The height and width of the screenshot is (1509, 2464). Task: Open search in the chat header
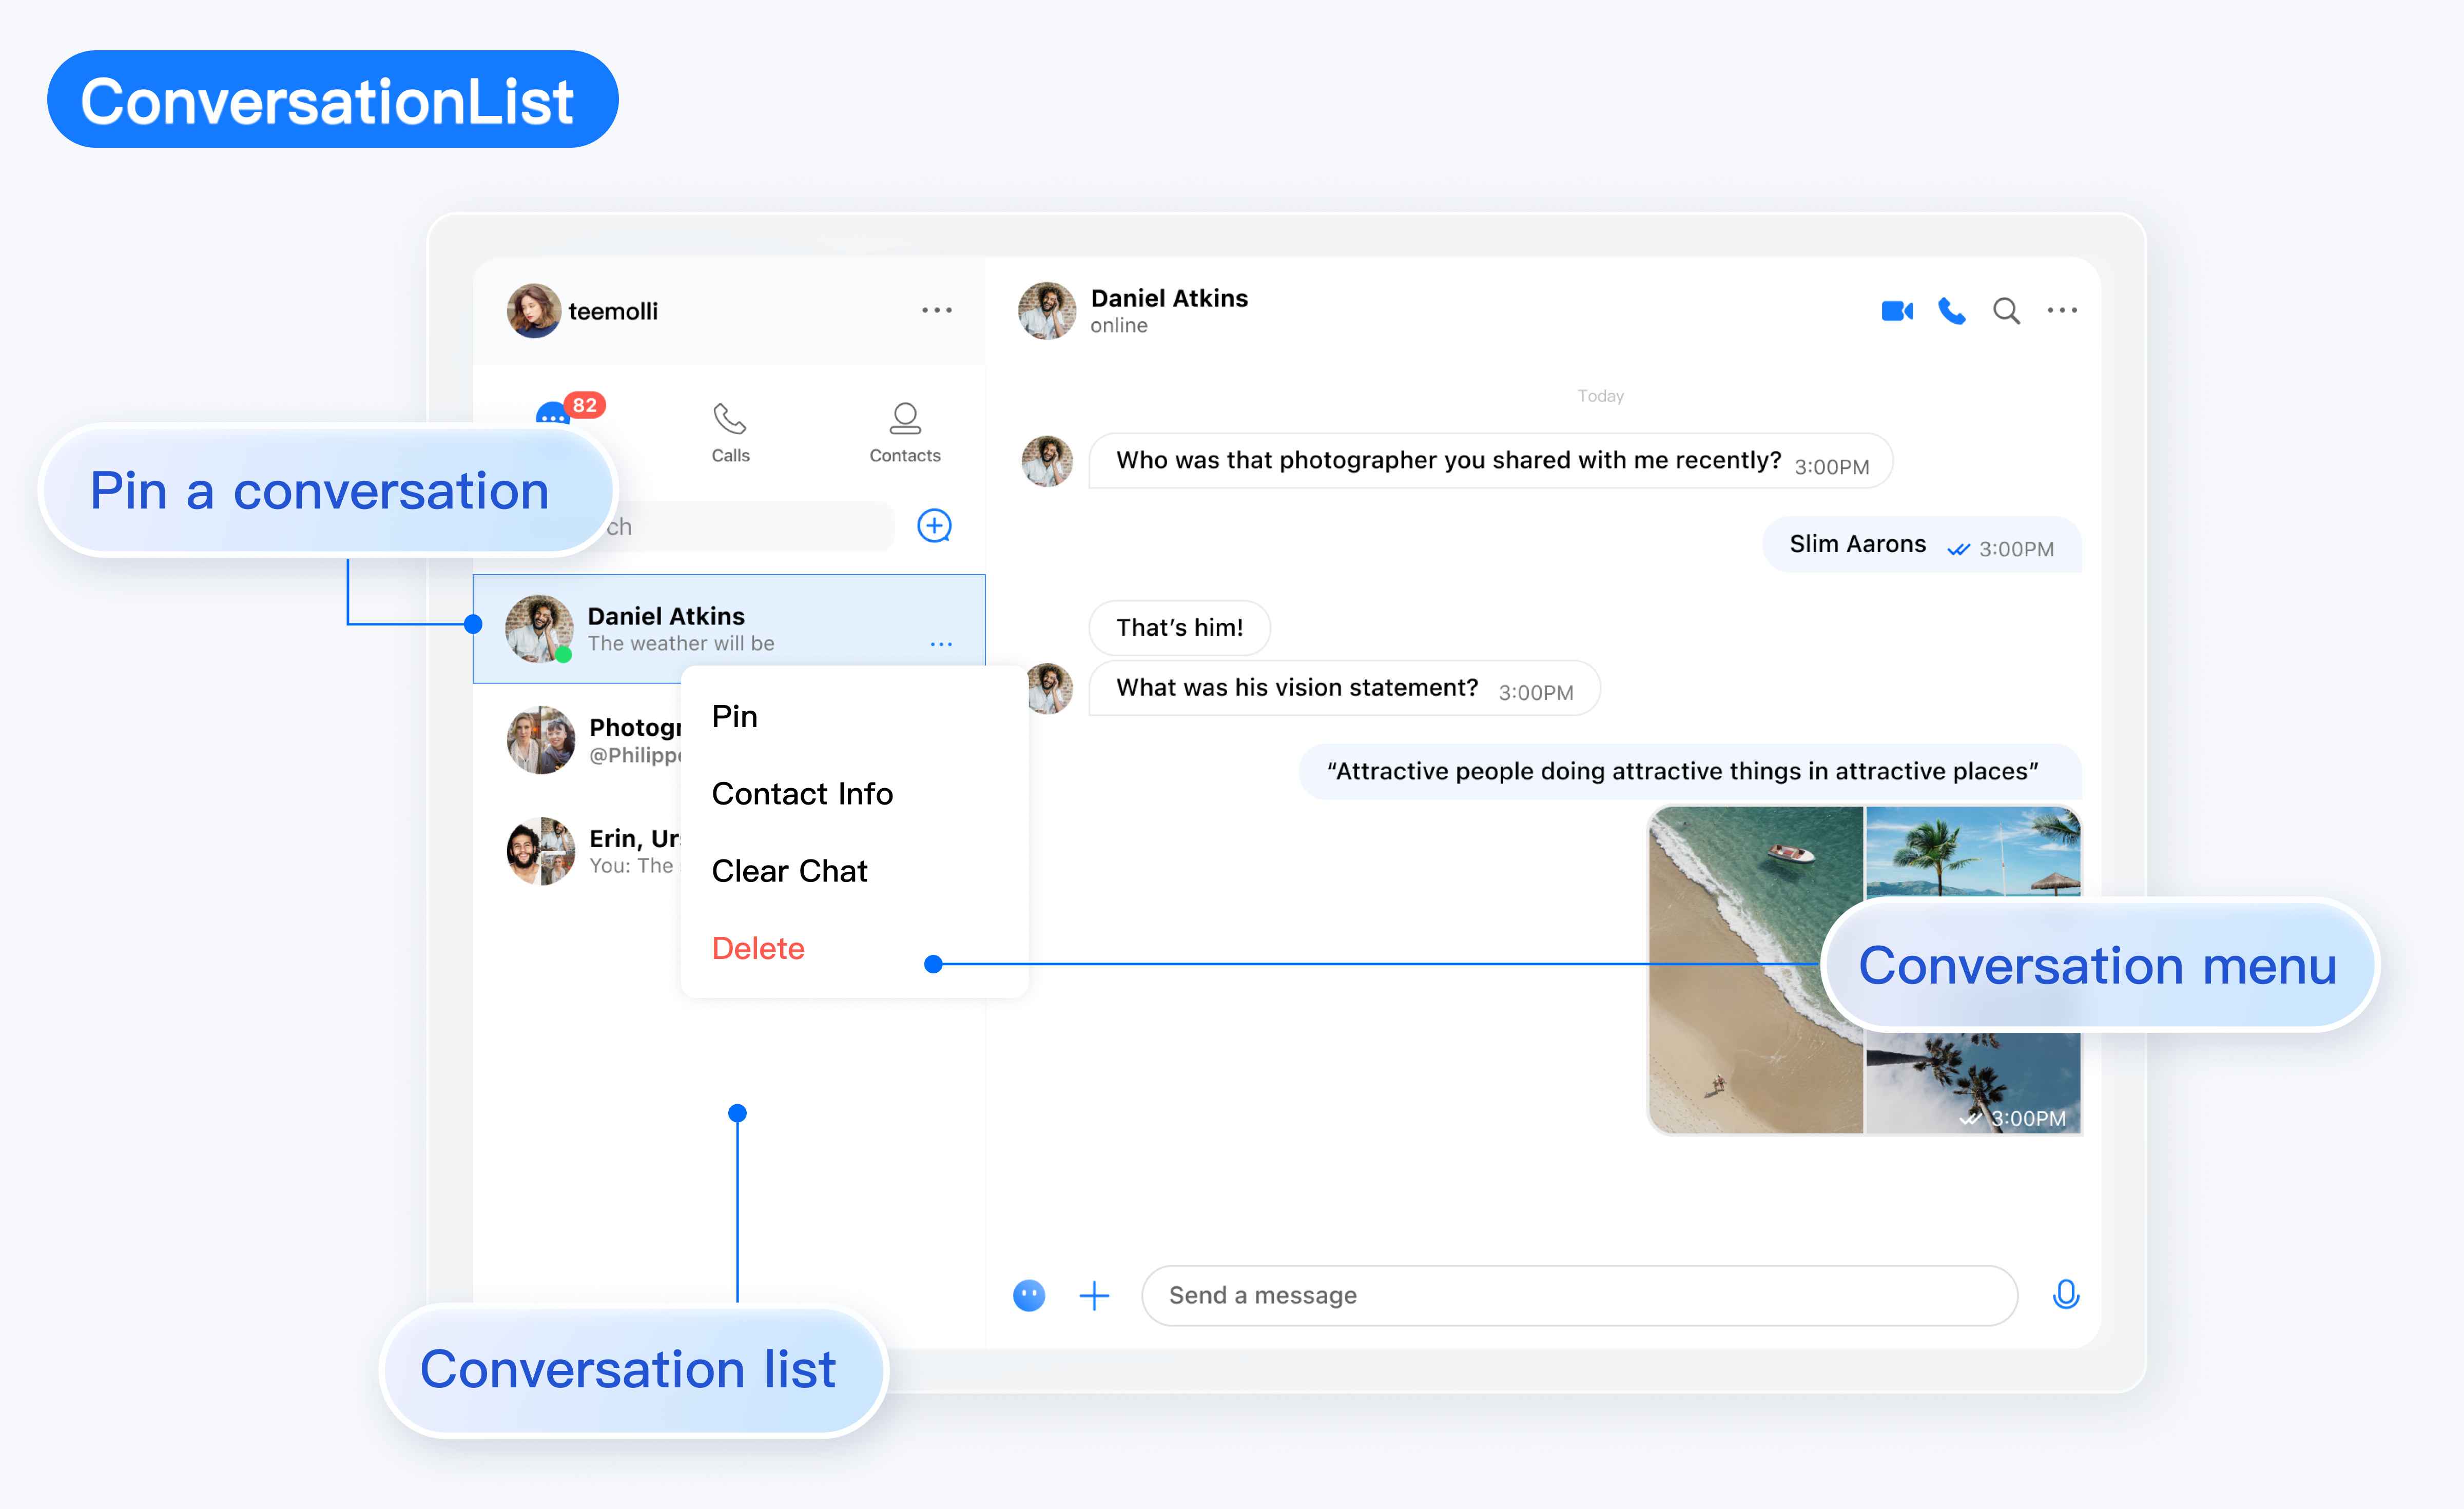coord(2006,311)
